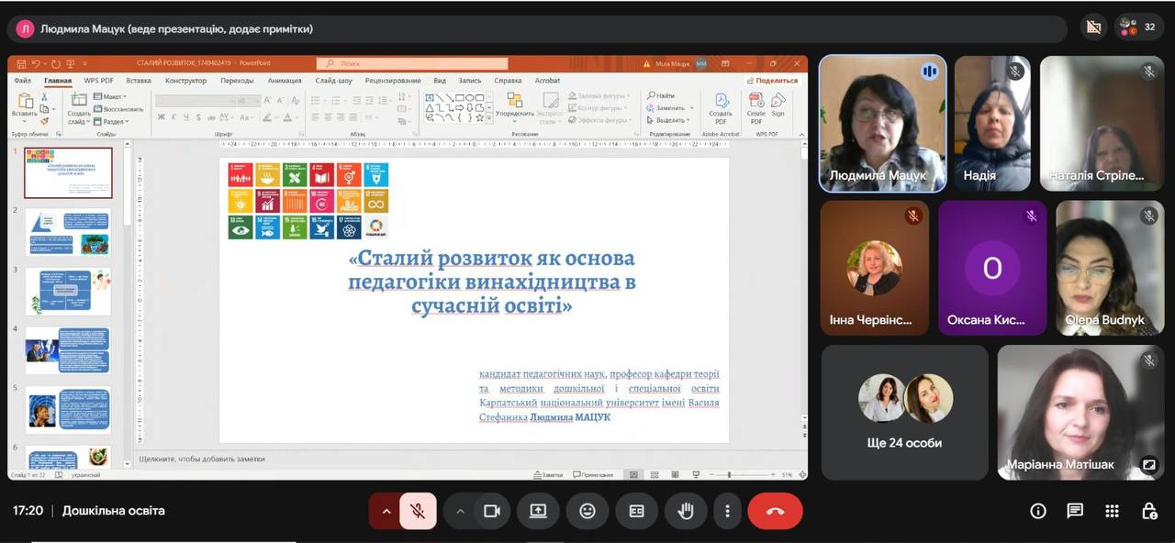This screenshot has height=543, width=1175.
Task: Open the participants list showing 32
Action: 1138,28
